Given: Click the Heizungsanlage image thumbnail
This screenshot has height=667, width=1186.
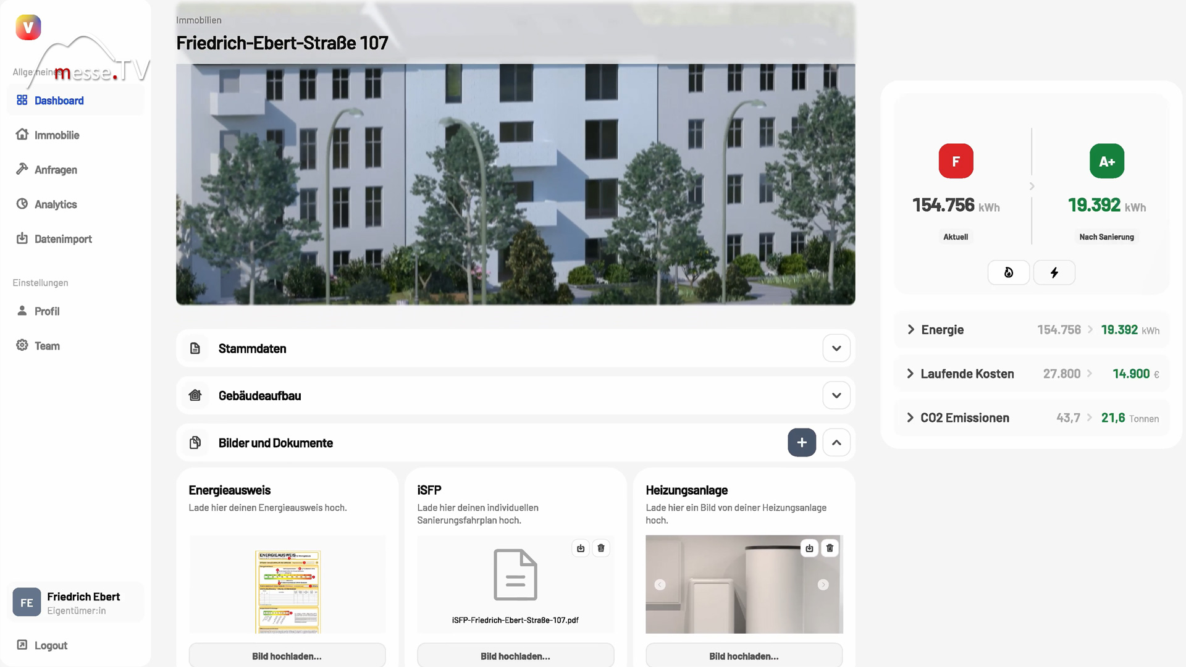Looking at the screenshot, I should pos(743,585).
